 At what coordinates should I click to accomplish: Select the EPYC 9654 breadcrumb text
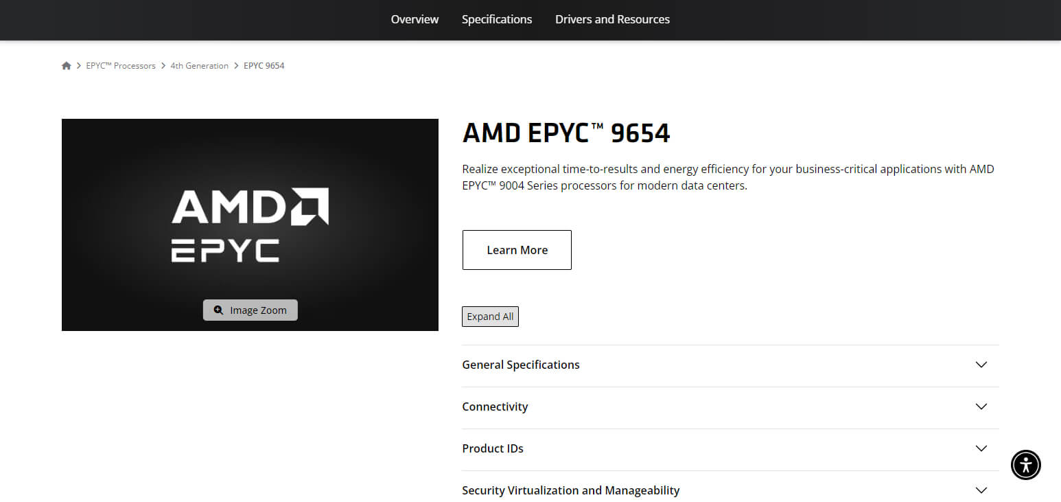coord(264,66)
